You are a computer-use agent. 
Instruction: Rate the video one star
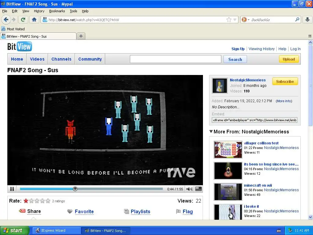26,201
